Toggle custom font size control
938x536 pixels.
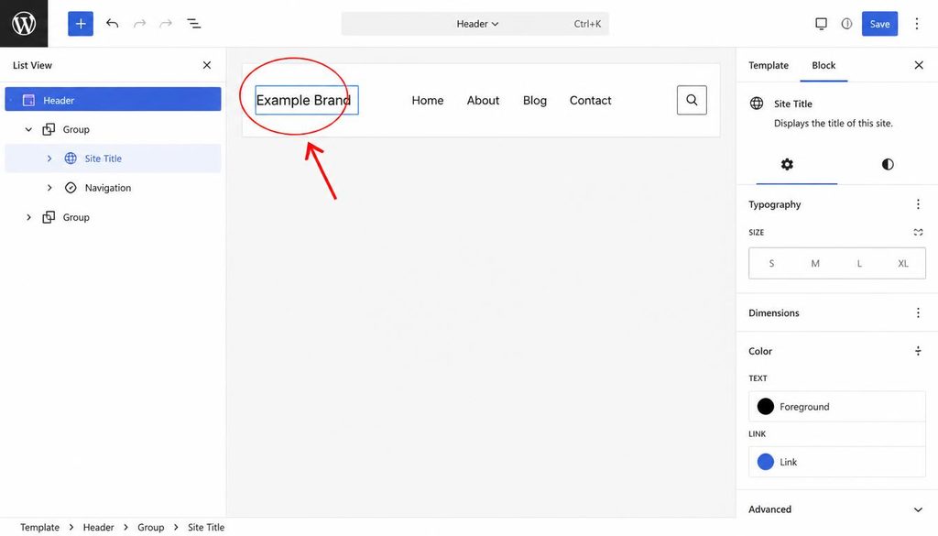918,232
